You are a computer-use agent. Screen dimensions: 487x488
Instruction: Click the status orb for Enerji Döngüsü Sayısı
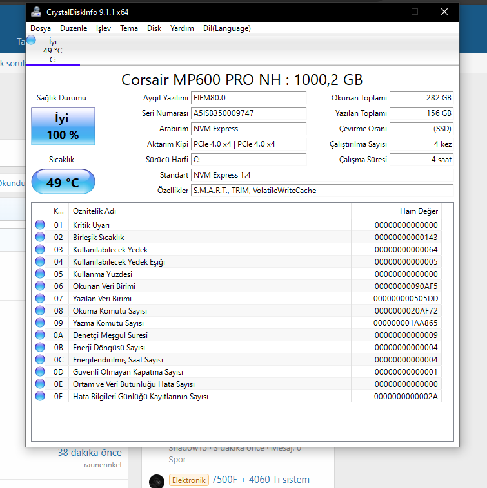click(40, 347)
